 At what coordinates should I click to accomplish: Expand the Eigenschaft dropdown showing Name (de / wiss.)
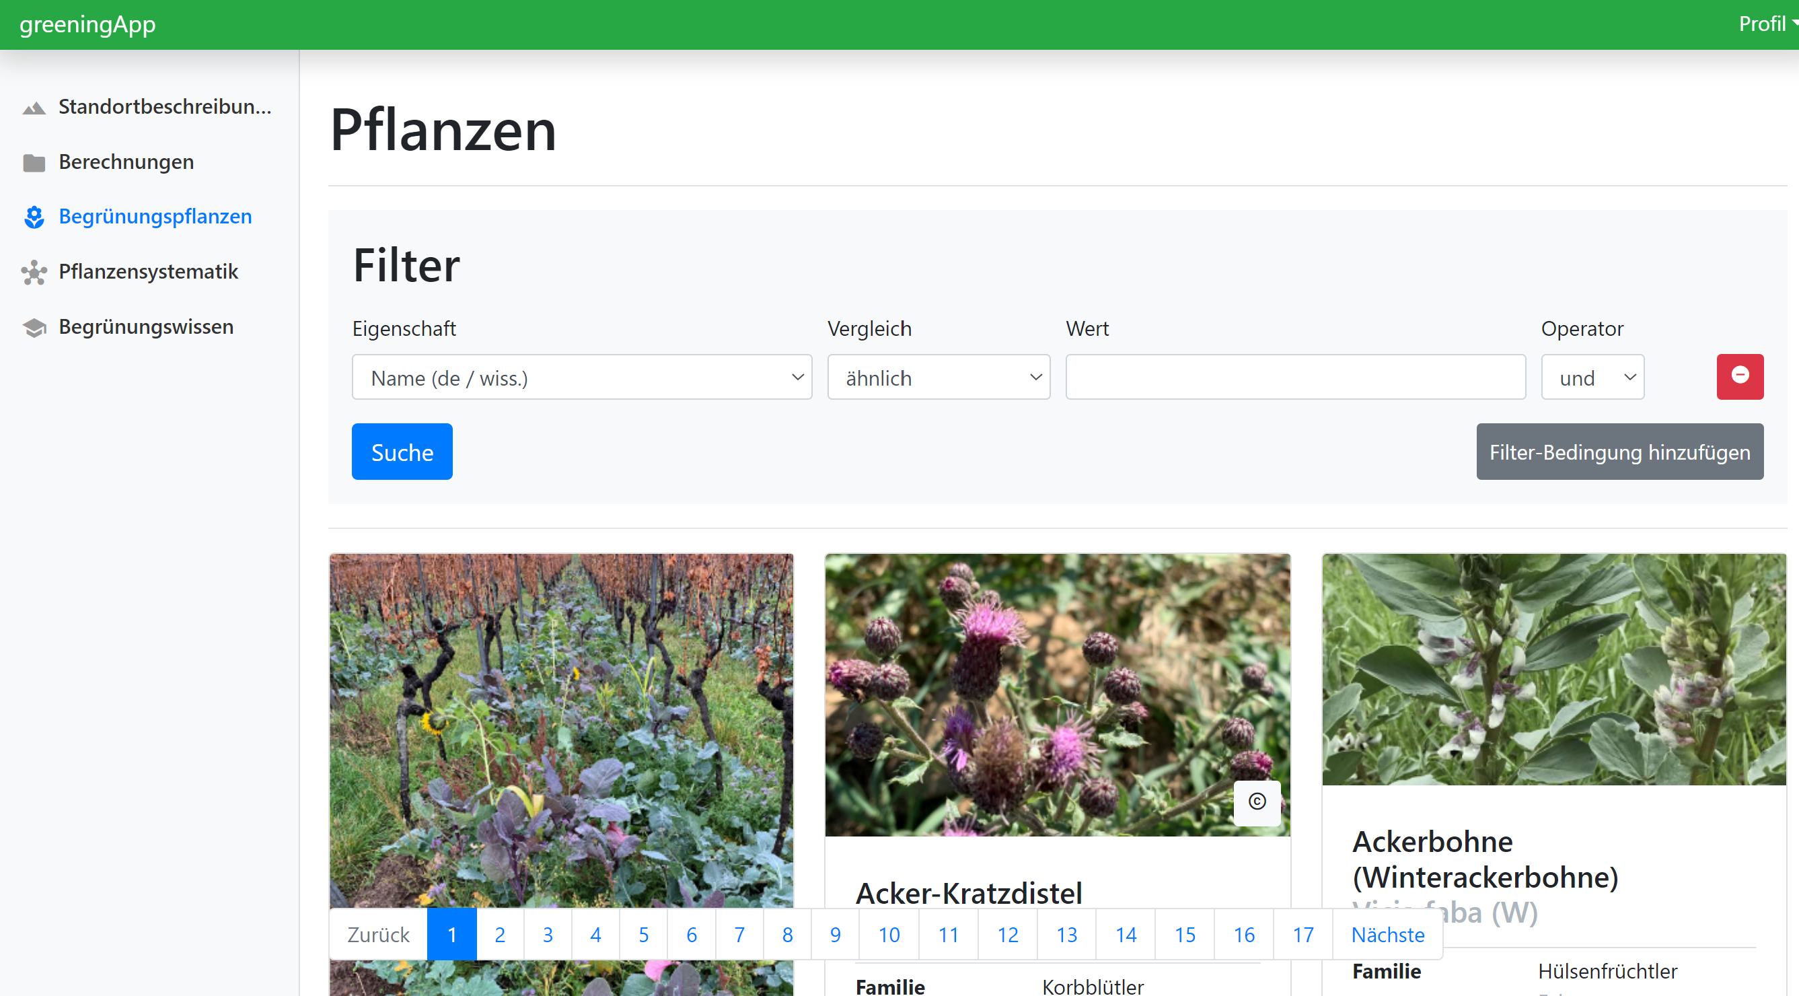[x=582, y=377]
